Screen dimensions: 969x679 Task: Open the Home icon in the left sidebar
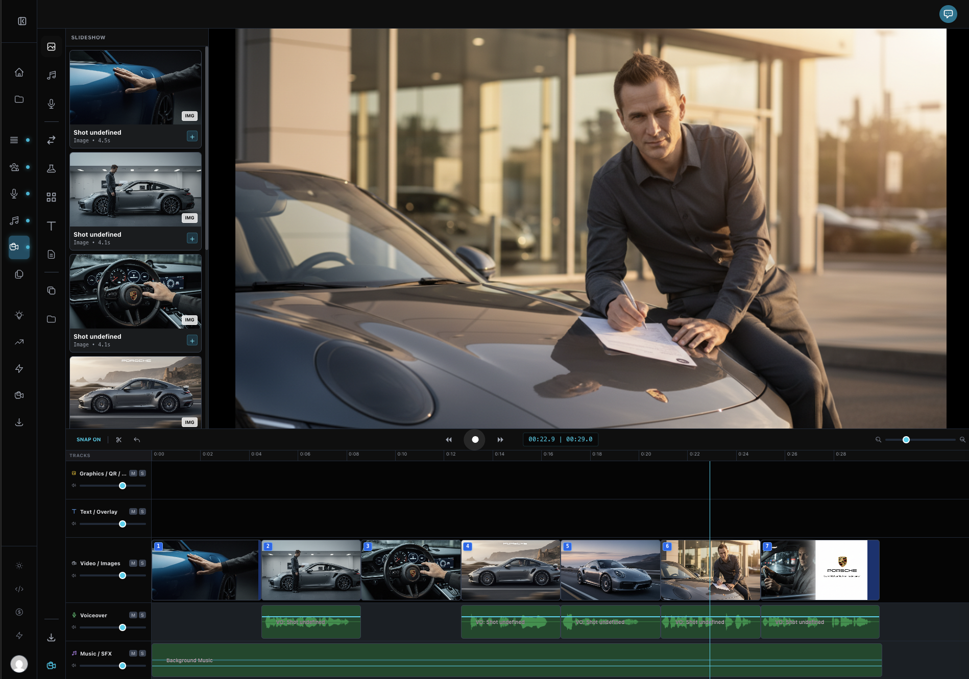point(19,72)
